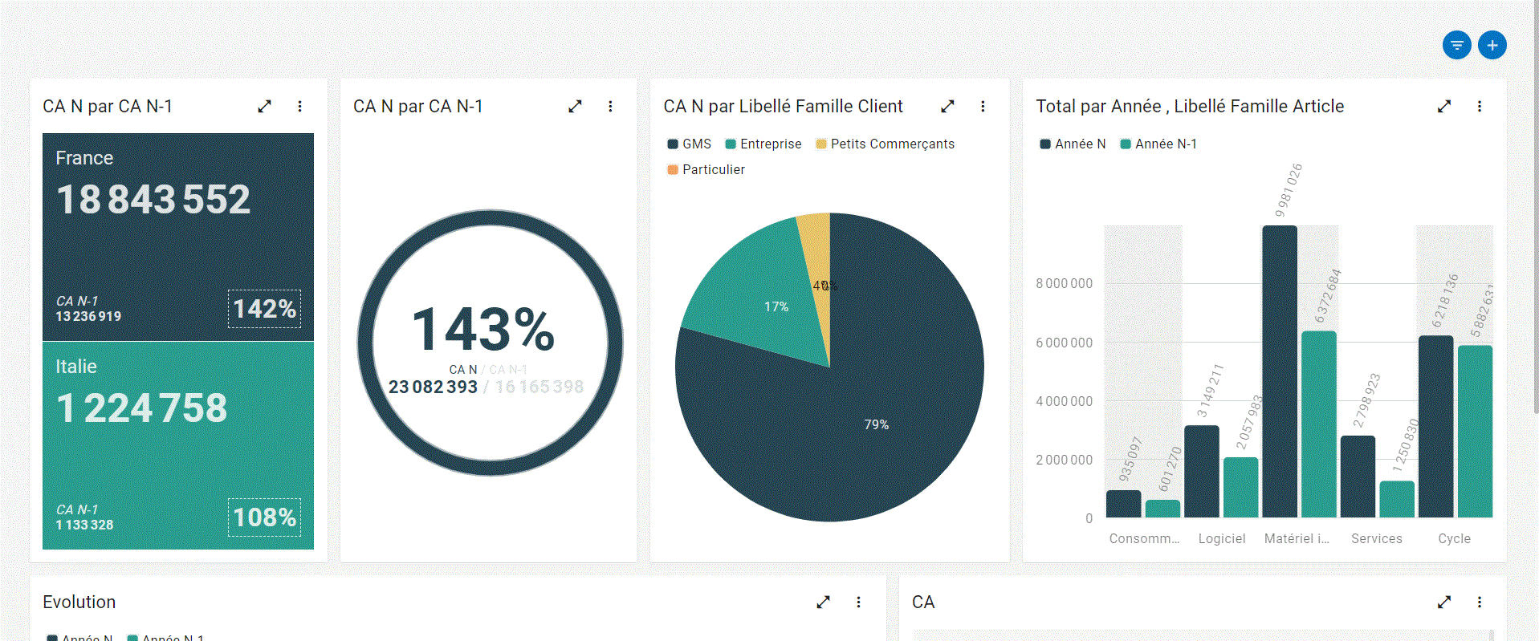
Task: Click the blue plus add-widget button
Action: coord(1492,45)
